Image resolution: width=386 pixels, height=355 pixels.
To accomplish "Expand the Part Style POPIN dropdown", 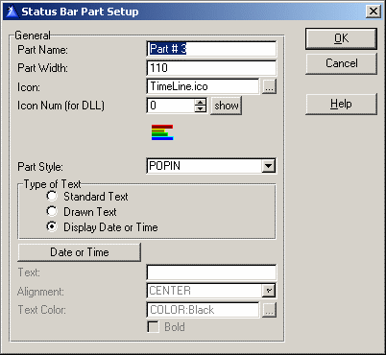I will pos(268,166).
